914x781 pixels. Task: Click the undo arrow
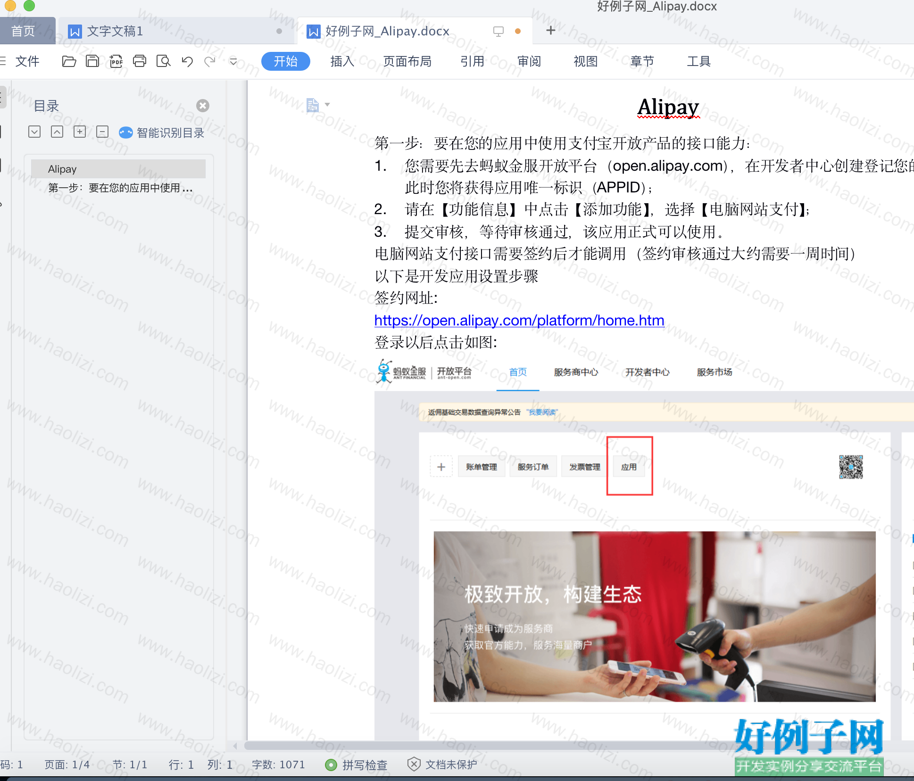click(187, 61)
